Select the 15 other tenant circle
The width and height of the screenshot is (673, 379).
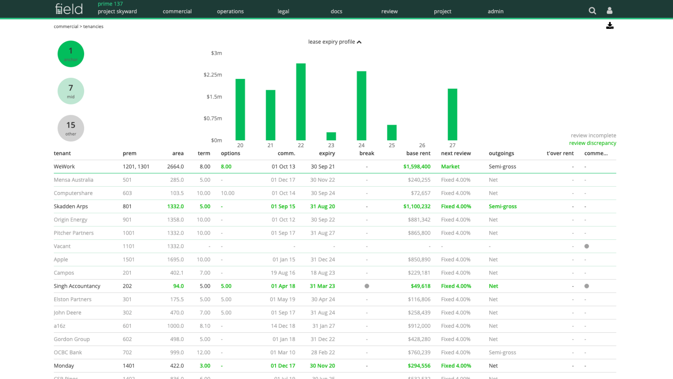[x=71, y=128]
